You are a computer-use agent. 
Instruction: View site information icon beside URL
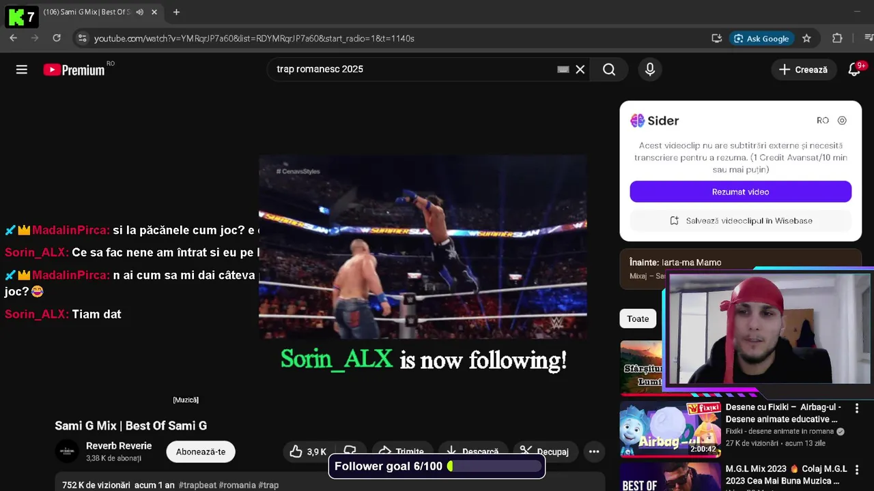point(82,38)
